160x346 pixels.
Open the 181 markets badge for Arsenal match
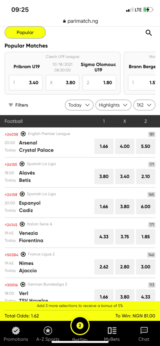coord(152,134)
